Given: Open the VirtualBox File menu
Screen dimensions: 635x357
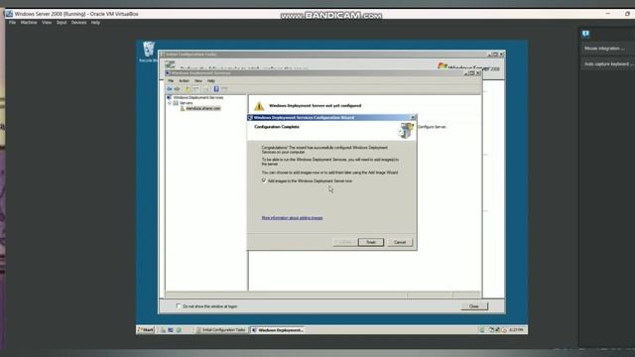Looking at the screenshot, I should coord(12,23).
